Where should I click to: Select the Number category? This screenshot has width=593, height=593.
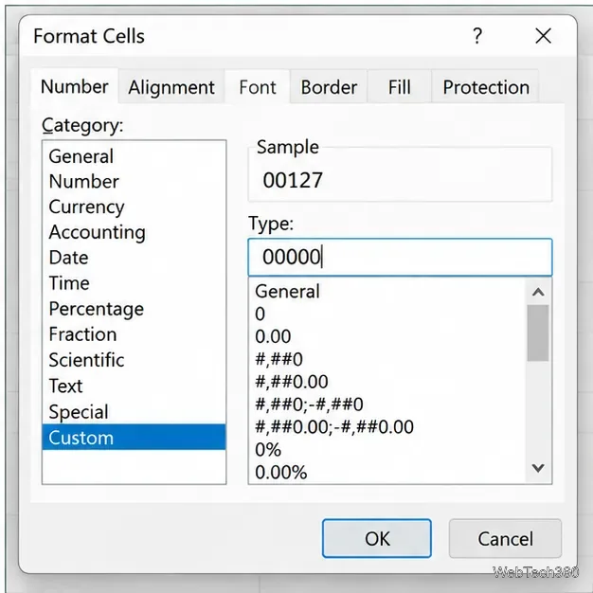pos(134,181)
